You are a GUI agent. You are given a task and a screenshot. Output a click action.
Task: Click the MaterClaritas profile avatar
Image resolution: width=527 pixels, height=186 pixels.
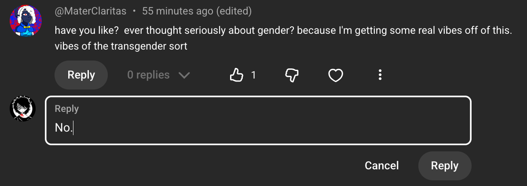coord(26,21)
